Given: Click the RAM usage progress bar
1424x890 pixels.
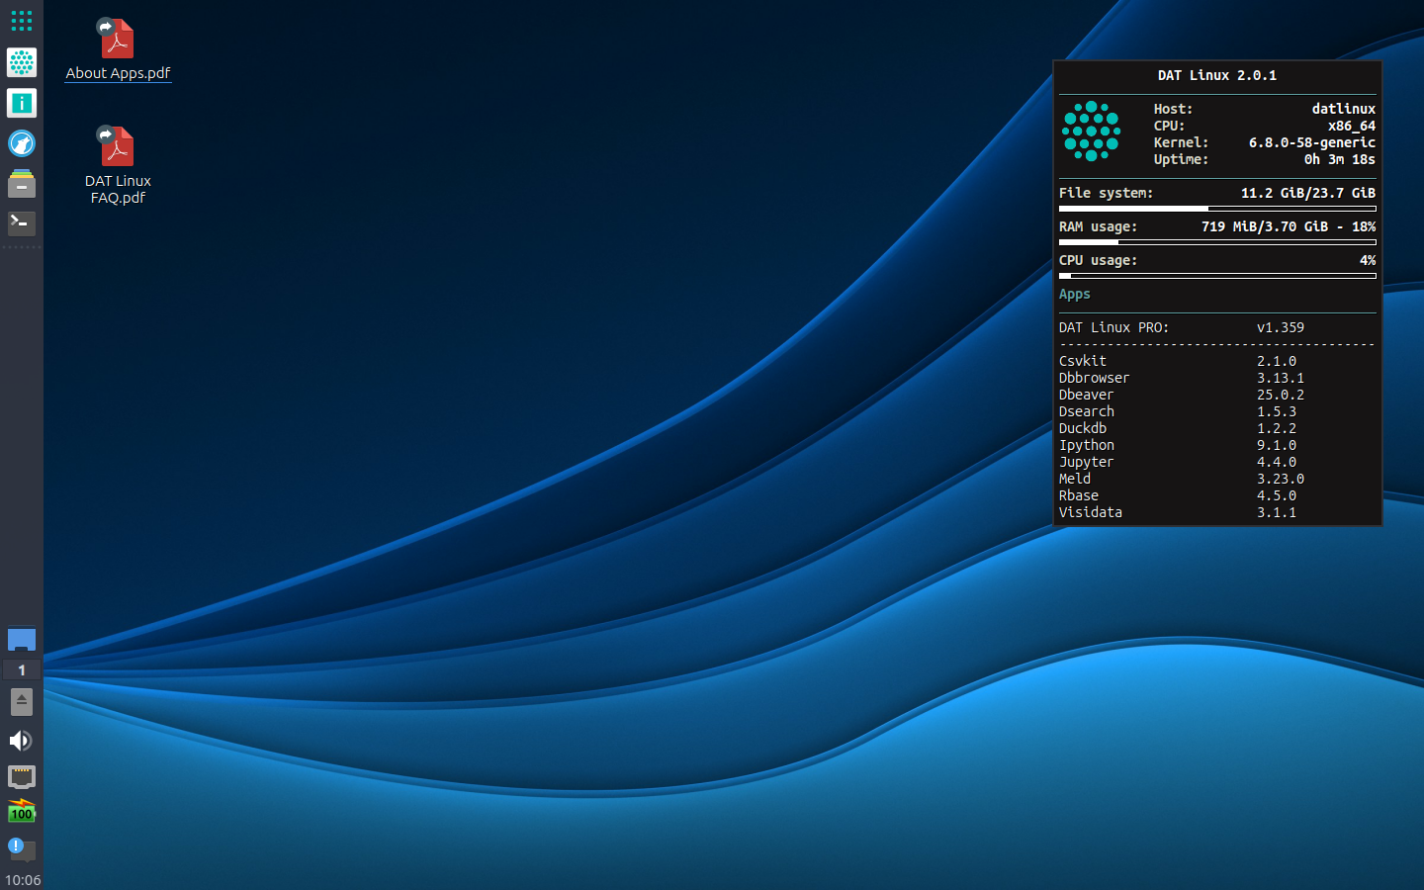Looking at the screenshot, I should click(x=1216, y=242).
